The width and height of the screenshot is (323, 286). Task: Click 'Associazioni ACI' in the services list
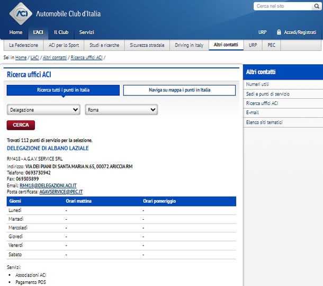[x=31, y=275]
